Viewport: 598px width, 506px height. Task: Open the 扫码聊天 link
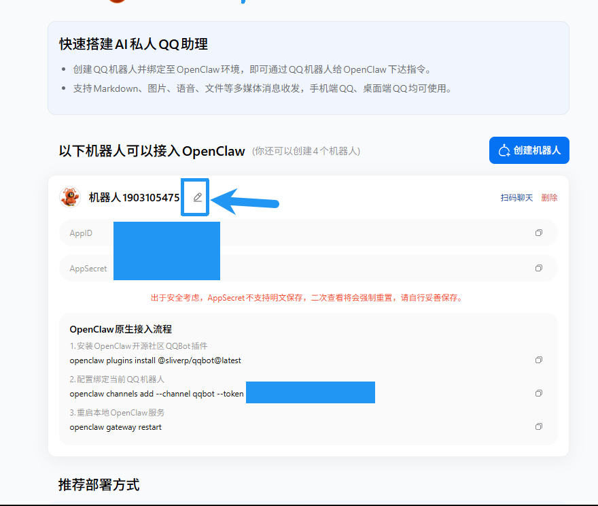(x=516, y=198)
